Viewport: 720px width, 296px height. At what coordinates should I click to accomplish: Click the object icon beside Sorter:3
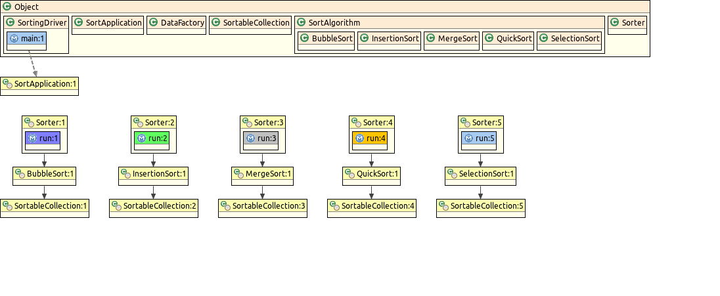tap(247, 122)
